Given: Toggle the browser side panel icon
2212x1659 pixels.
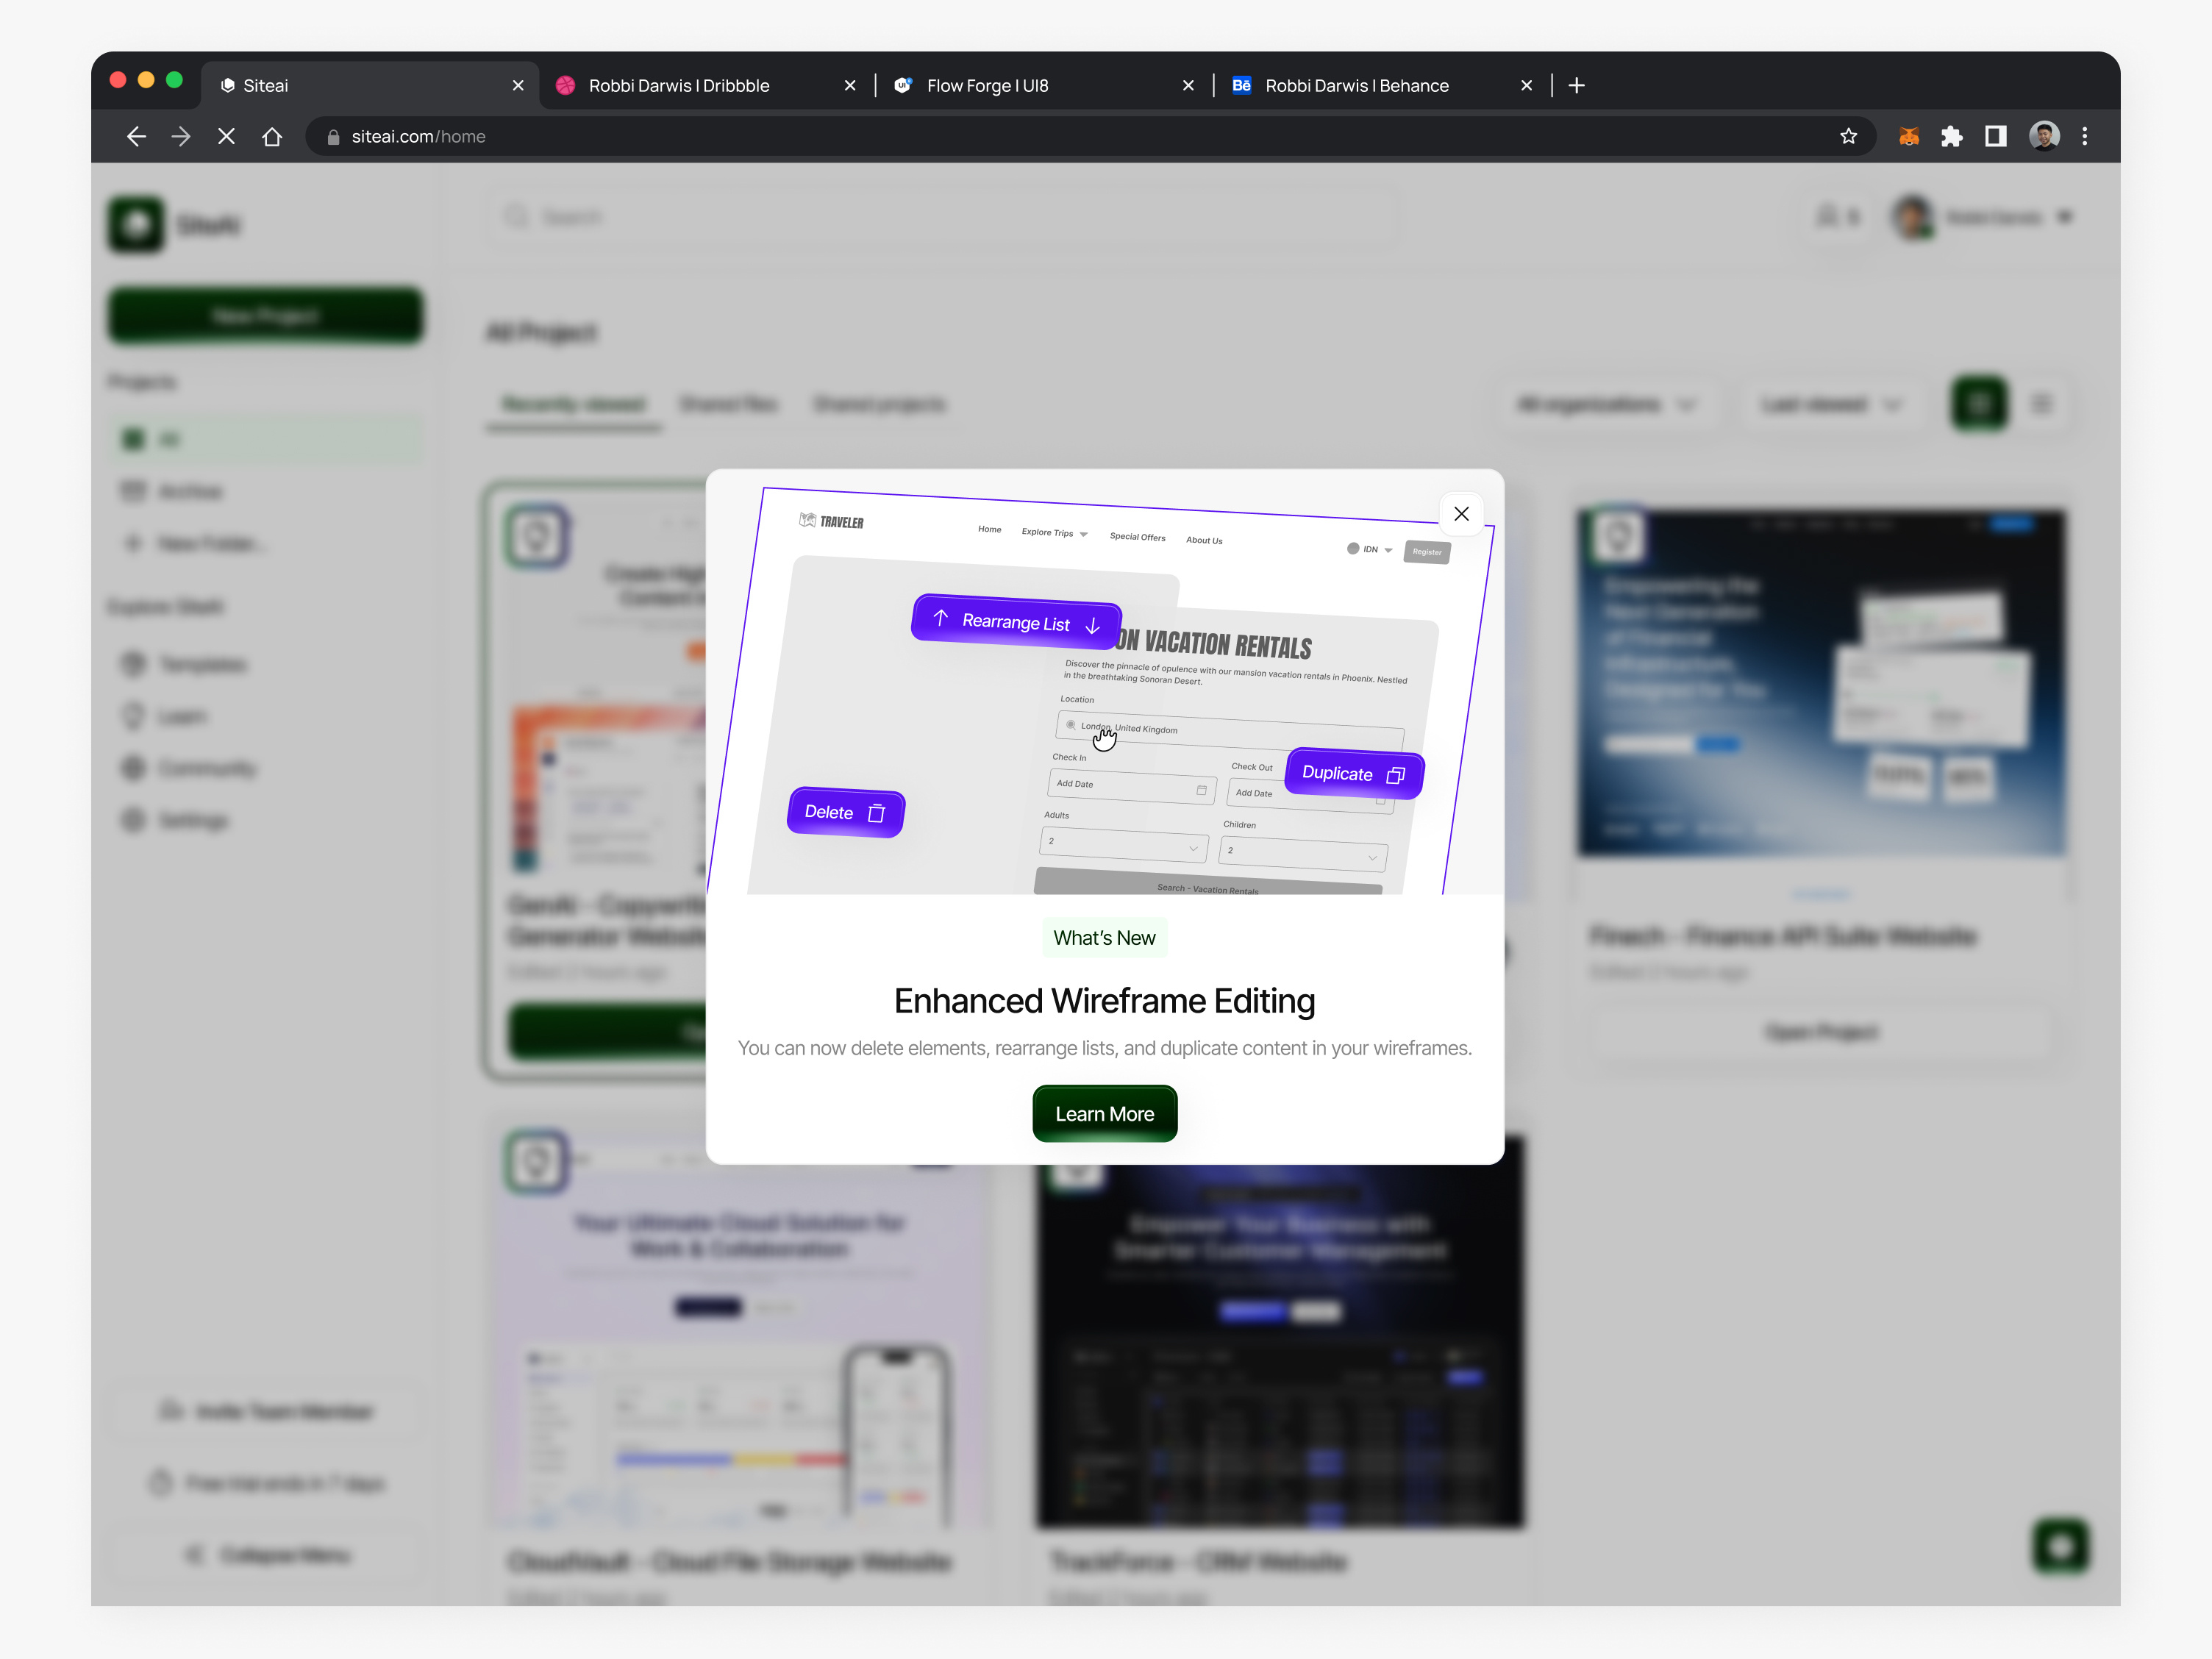Looking at the screenshot, I should [1995, 136].
